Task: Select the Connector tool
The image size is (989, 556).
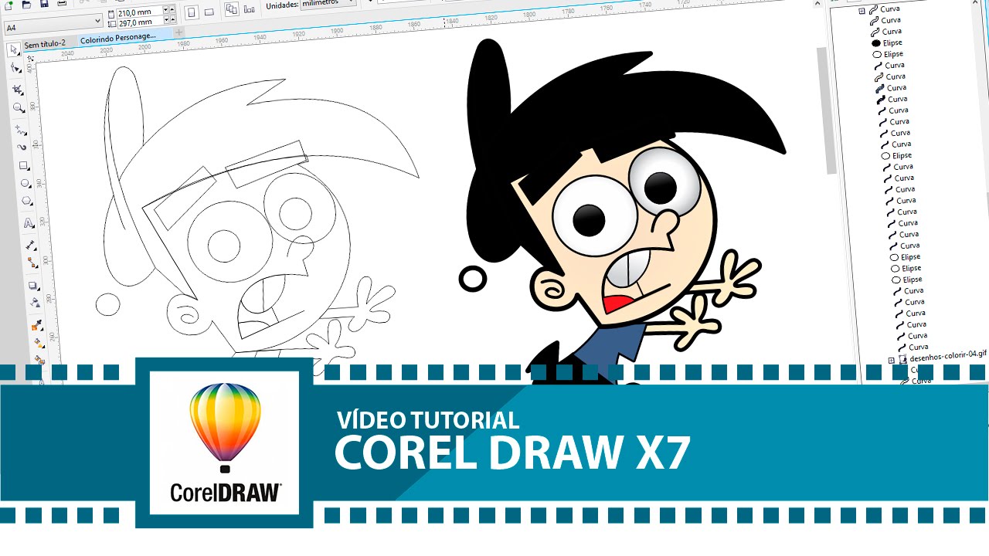Action: 32,263
